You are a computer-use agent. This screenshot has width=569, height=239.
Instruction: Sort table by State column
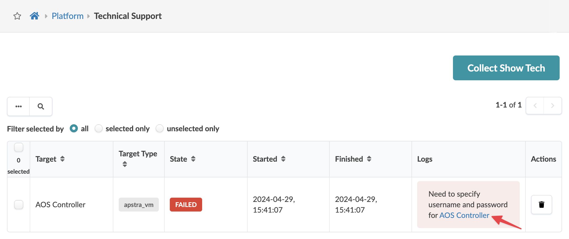(x=193, y=159)
